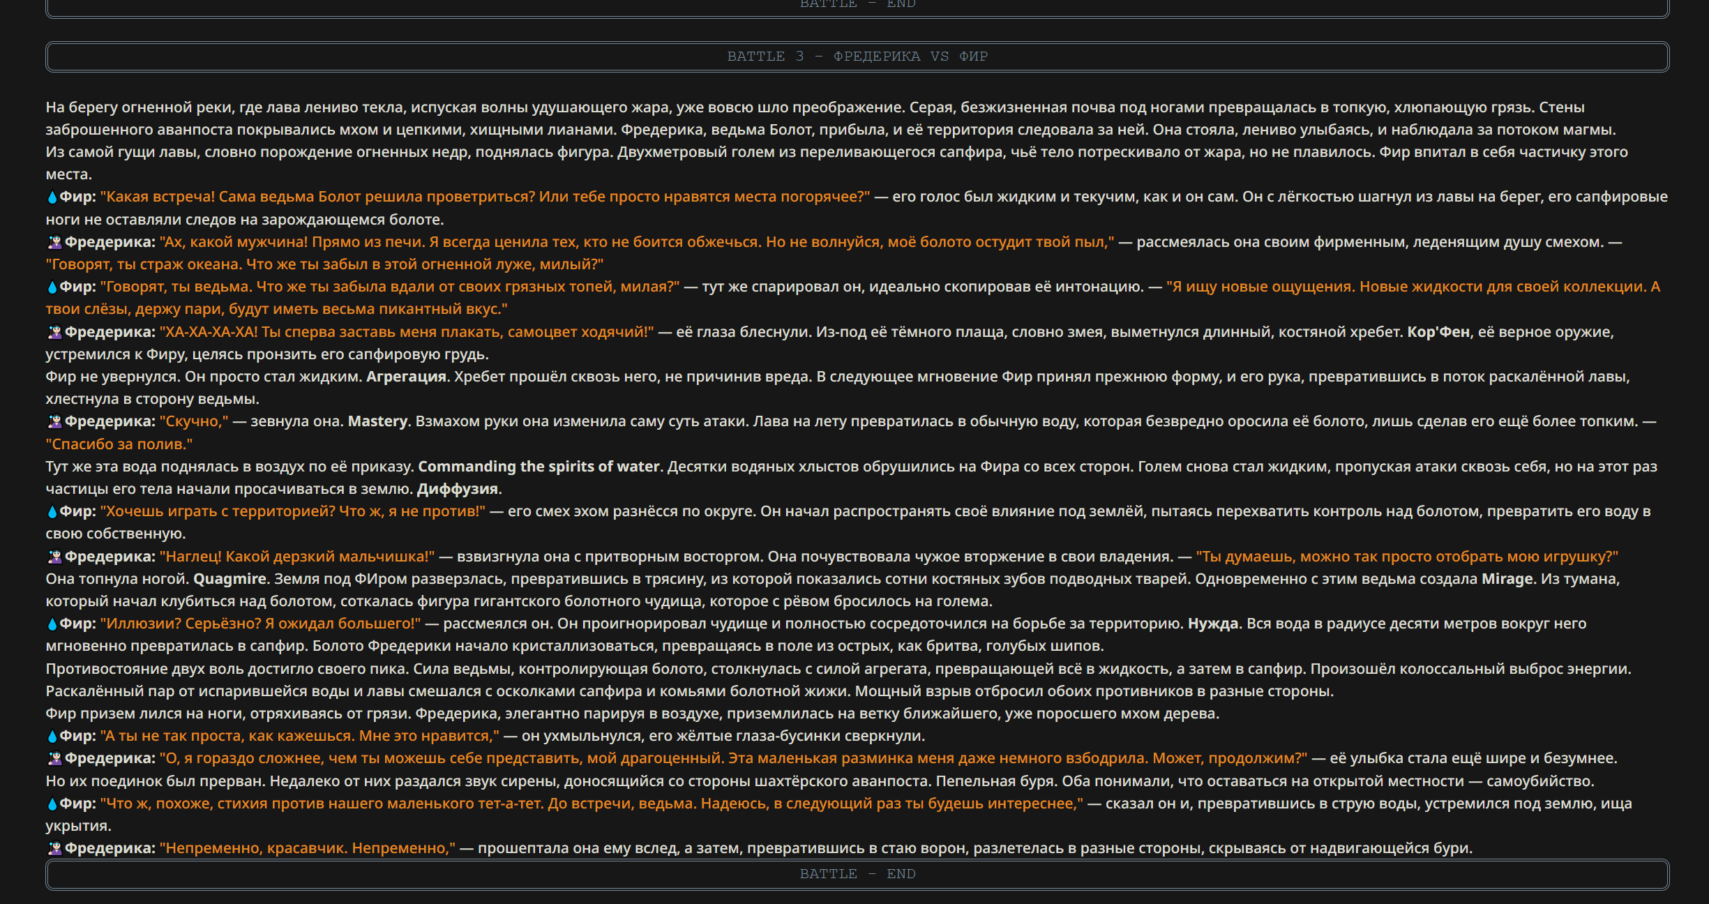
Task: Click the sentence starting "Противостояние двух воль"
Action: pos(227,669)
